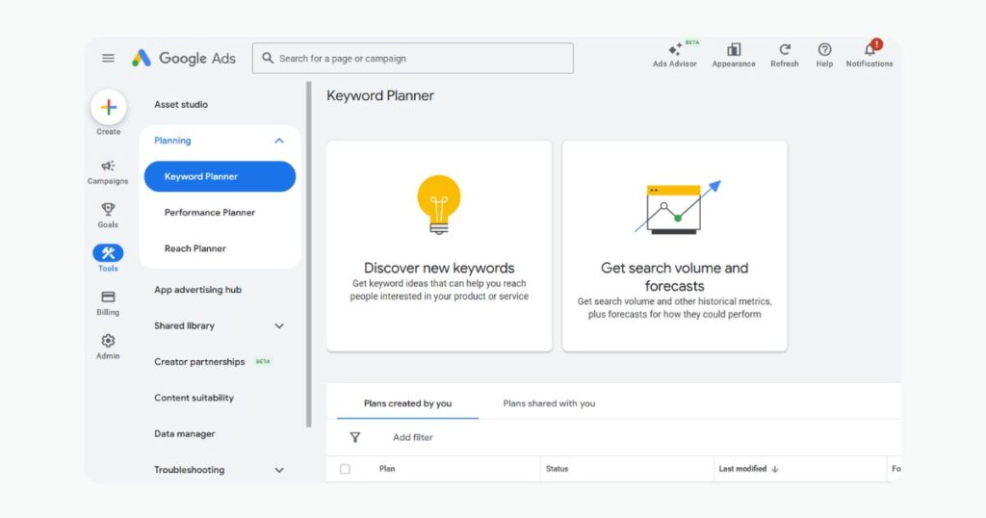Open Asset studio
Image resolution: width=986 pixels, height=518 pixels.
click(x=181, y=104)
